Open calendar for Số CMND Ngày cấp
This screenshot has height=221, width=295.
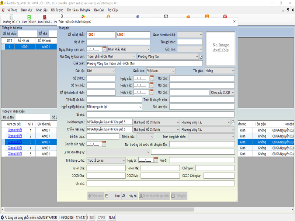[x=152, y=78]
